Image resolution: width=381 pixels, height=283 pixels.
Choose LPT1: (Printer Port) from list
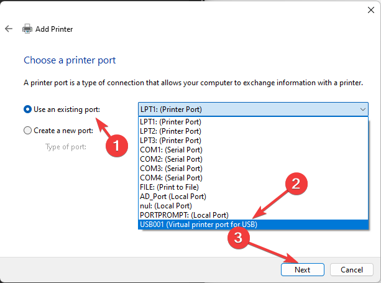253,122
